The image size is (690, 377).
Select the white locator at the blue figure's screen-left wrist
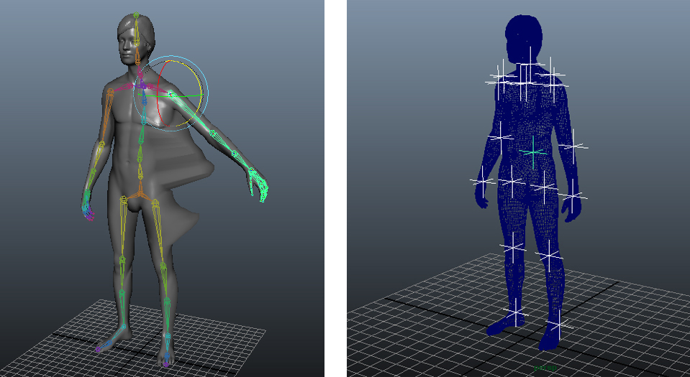tap(483, 180)
